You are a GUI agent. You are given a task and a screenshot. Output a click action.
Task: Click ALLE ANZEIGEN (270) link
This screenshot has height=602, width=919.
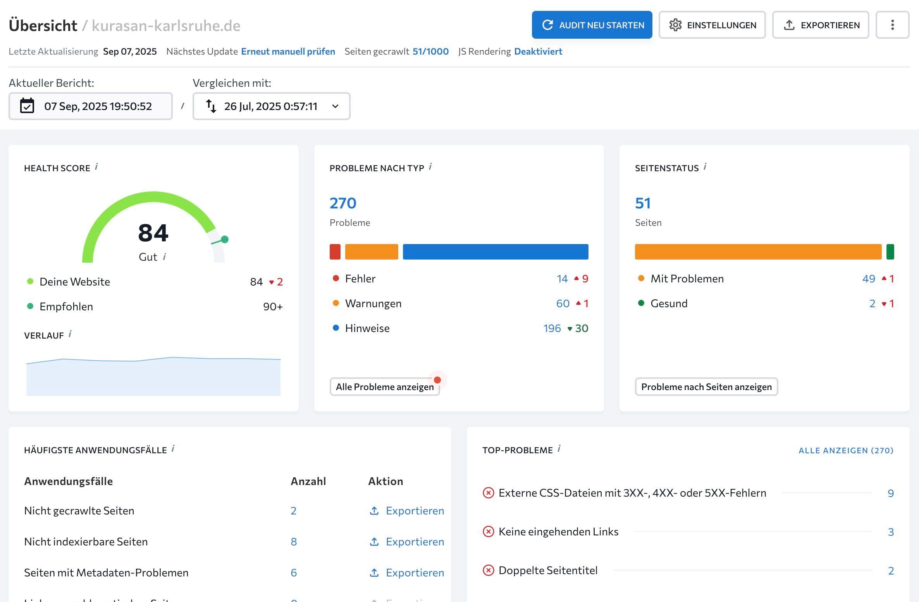pyautogui.click(x=845, y=450)
